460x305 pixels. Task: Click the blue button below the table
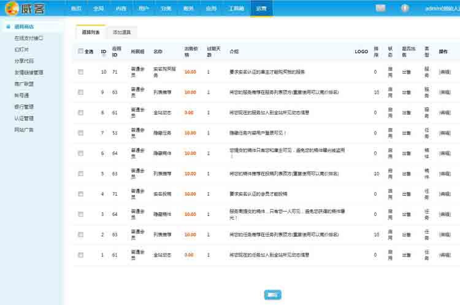tap(273, 295)
